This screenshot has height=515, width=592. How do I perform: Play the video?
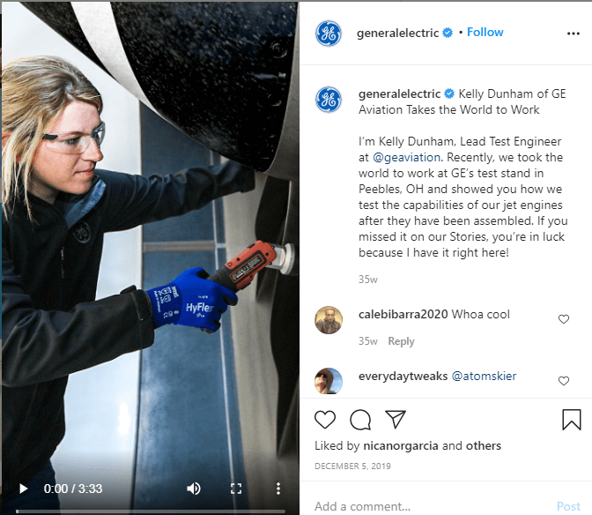[x=24, y=489]
